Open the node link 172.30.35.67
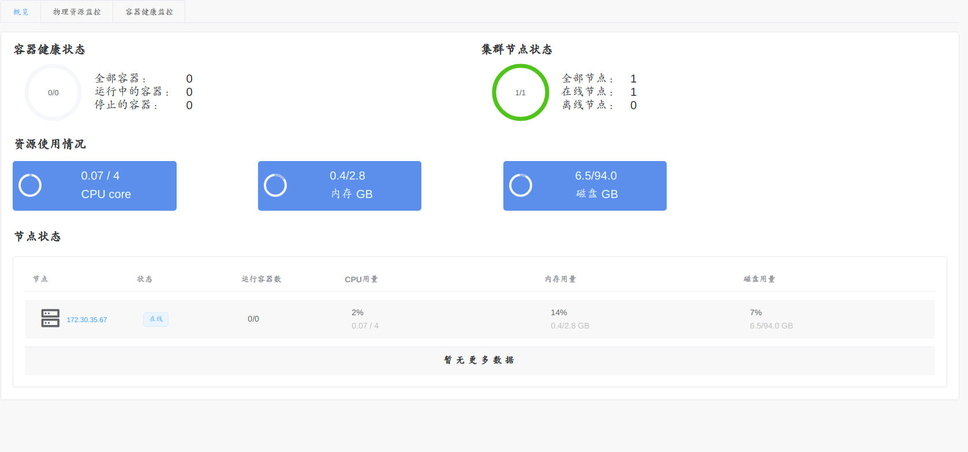Viewport: 968px width, 452px height. [x=87, y=320]
